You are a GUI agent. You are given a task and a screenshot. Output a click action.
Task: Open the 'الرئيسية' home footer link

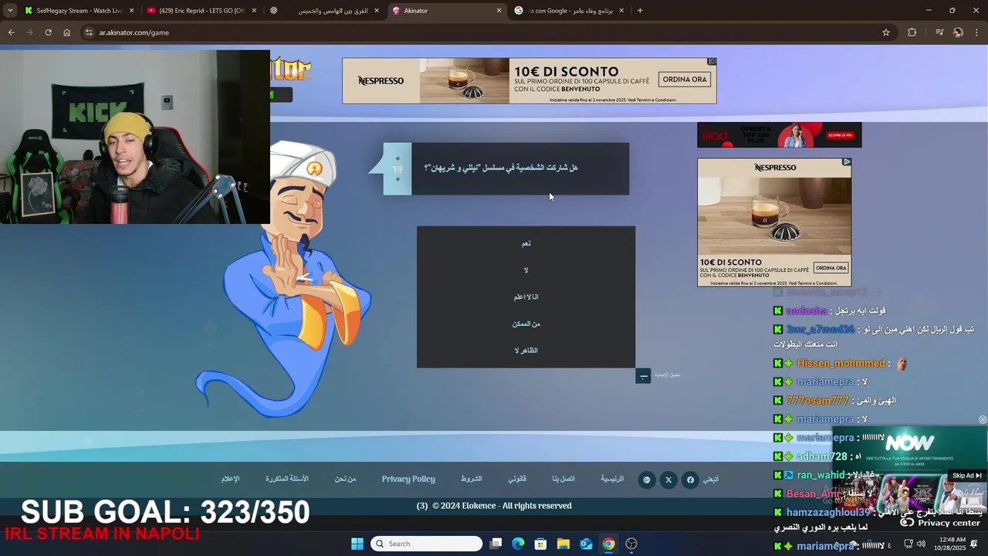(x=612, y=479)
